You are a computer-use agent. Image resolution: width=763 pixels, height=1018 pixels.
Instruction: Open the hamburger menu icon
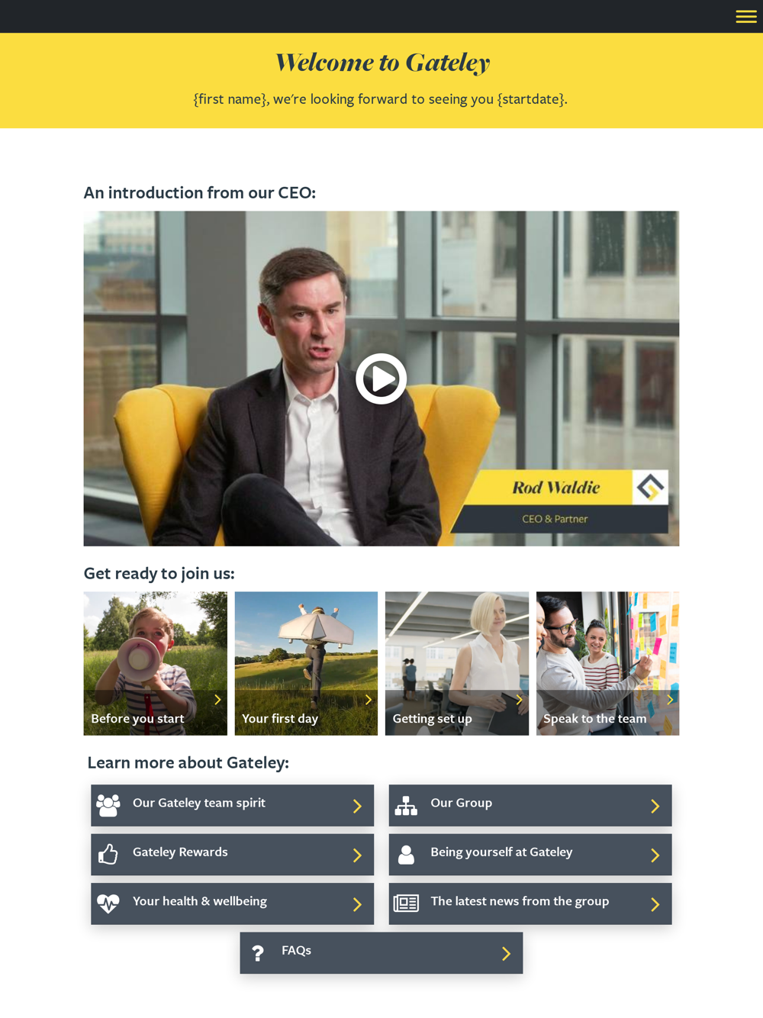pos(745,17)
